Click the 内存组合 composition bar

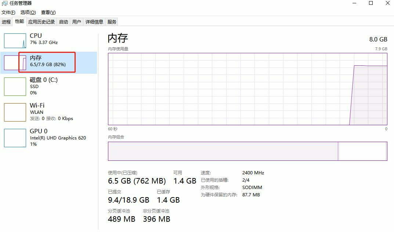tap(247, 151)
